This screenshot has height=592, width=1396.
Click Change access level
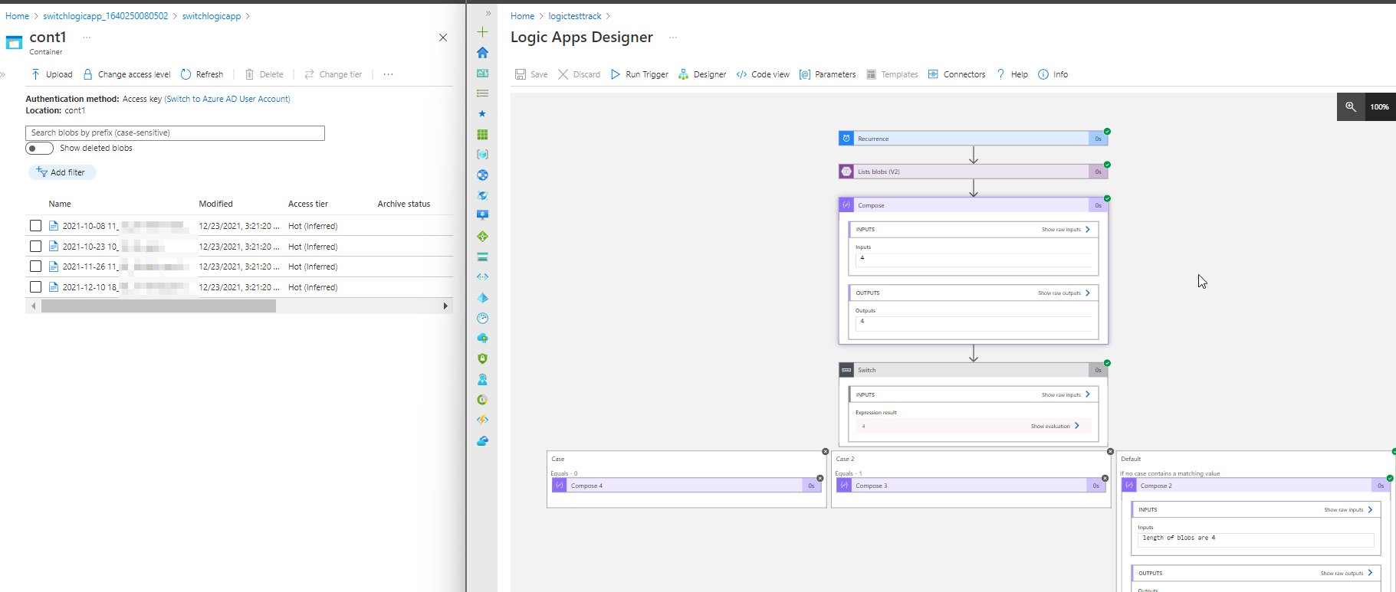click(x=126, y=74)
